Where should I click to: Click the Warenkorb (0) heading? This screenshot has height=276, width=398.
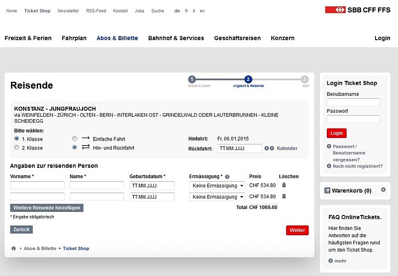(352, 191)
